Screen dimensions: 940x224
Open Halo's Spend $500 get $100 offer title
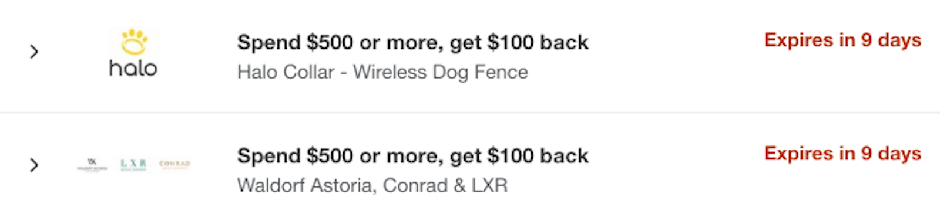(x=412, y=42)
